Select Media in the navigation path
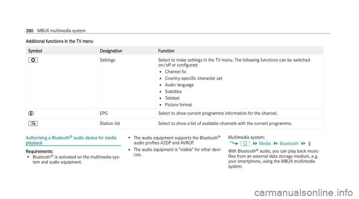 coord(265,143)
